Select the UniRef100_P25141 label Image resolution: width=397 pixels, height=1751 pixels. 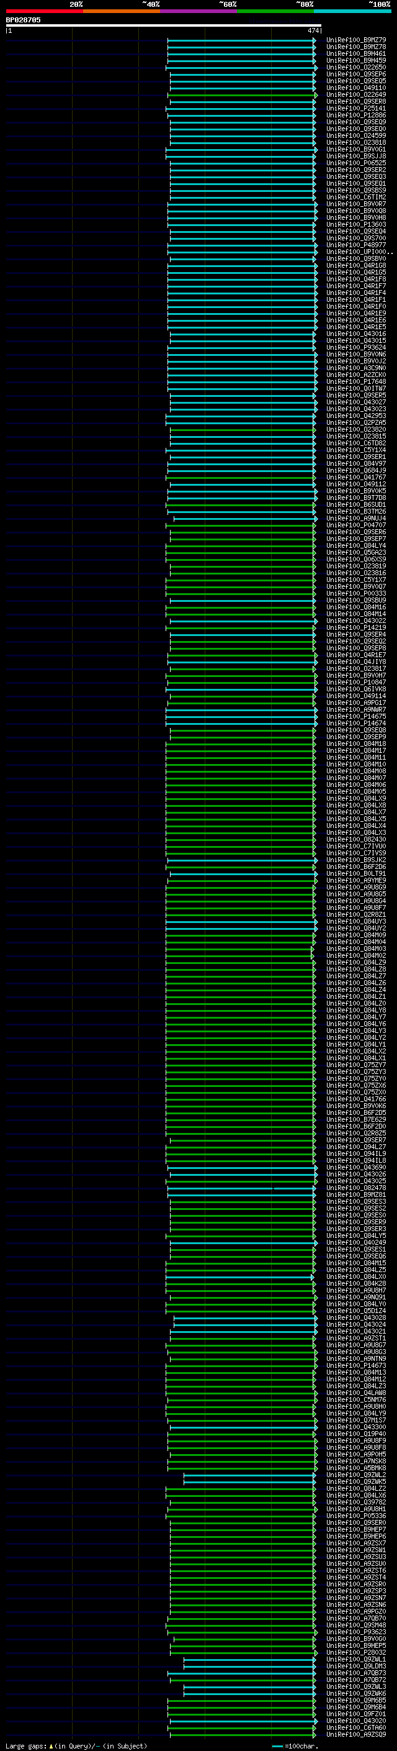point(355,109)
